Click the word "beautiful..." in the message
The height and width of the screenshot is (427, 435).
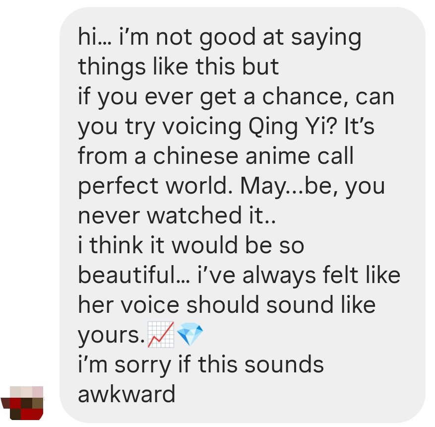(134, 275)
